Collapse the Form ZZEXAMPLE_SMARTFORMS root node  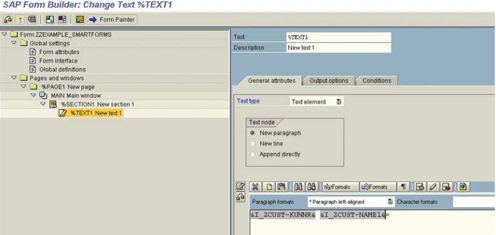click(x=4, y=34)
